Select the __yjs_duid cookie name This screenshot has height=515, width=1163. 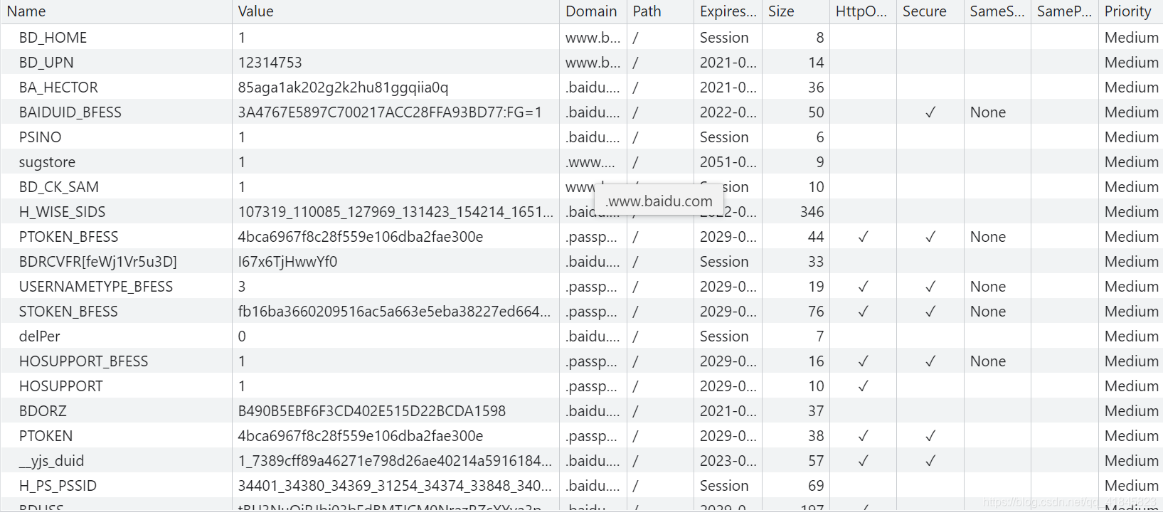pyautogui.click(x=51, y=461)
